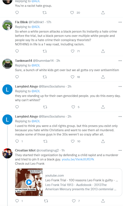Open more options for Fix Blink's tweet
Image resolution: width=123 pixels, height=206 pixels.
(120, 22)
